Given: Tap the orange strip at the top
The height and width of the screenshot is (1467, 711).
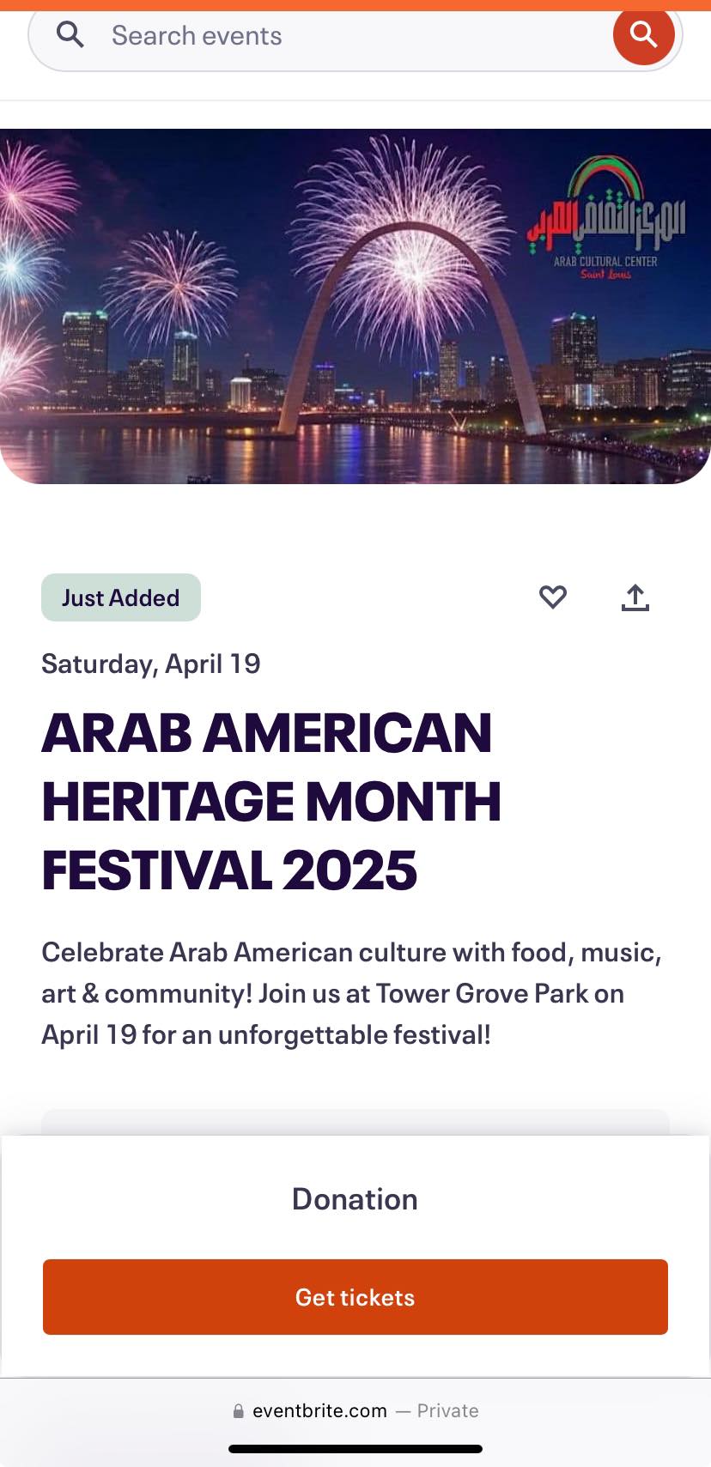Looking at the screenshot, I should (x=355, y=4).
